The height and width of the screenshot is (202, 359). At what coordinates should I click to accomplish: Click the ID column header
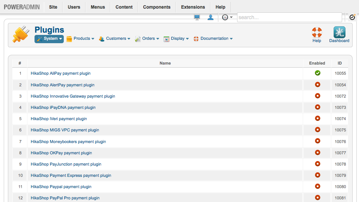[x=340, y=63]
